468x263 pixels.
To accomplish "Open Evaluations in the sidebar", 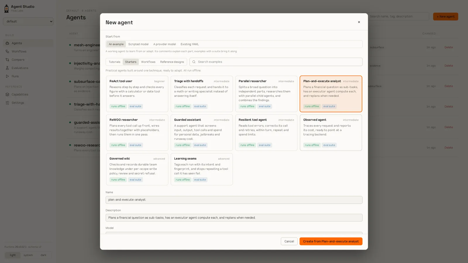I will tap(28, 68).
